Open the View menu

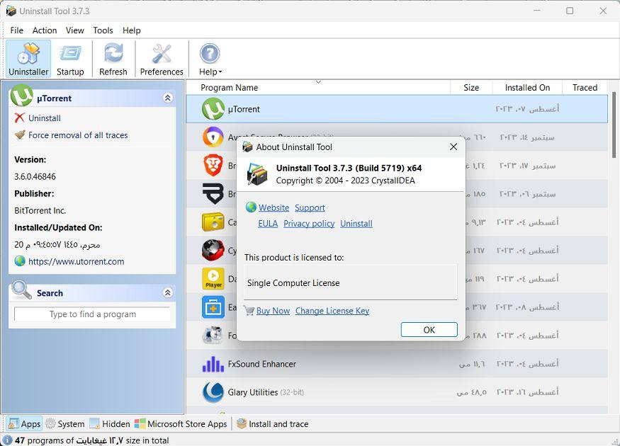(74, 30)
